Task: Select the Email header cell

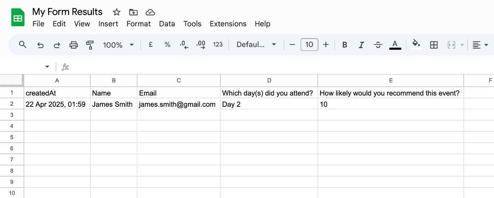Action: (179, 93)
